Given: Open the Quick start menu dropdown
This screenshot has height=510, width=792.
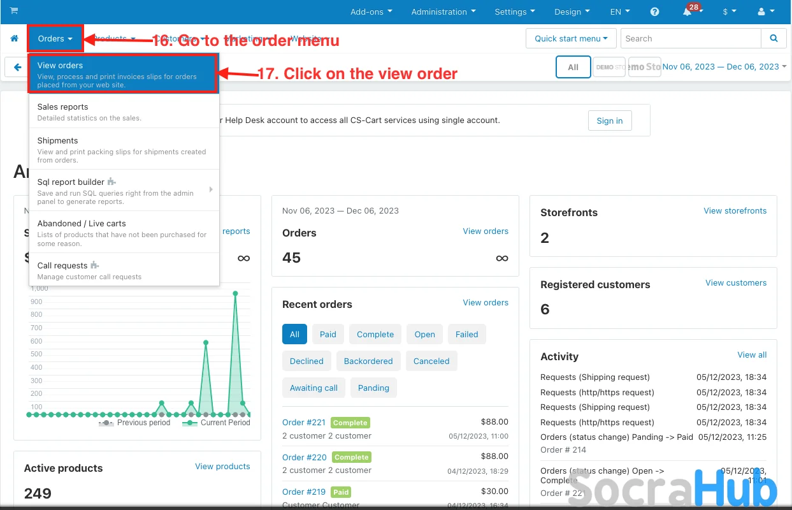Looking at the screenshot, I should point(571,38).
